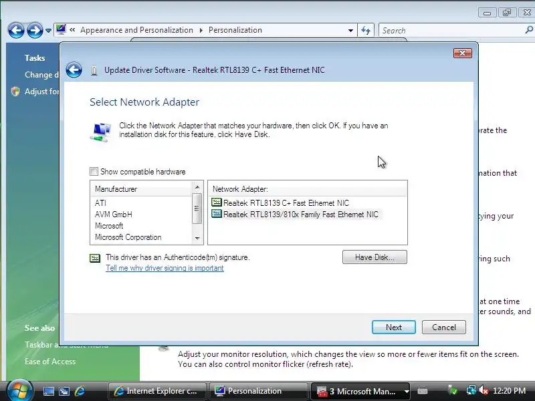The image size is (535, 401).
Task: Click the shield icon beside Adjust font
Action: 15,92
